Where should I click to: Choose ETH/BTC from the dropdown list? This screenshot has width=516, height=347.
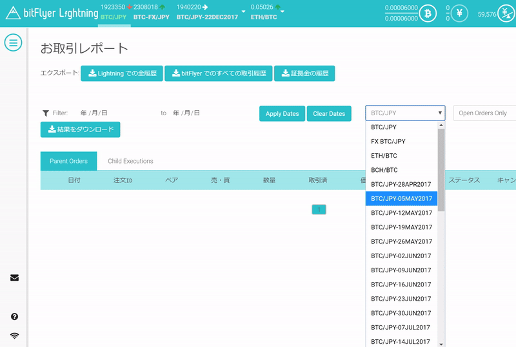pos(401,156)
